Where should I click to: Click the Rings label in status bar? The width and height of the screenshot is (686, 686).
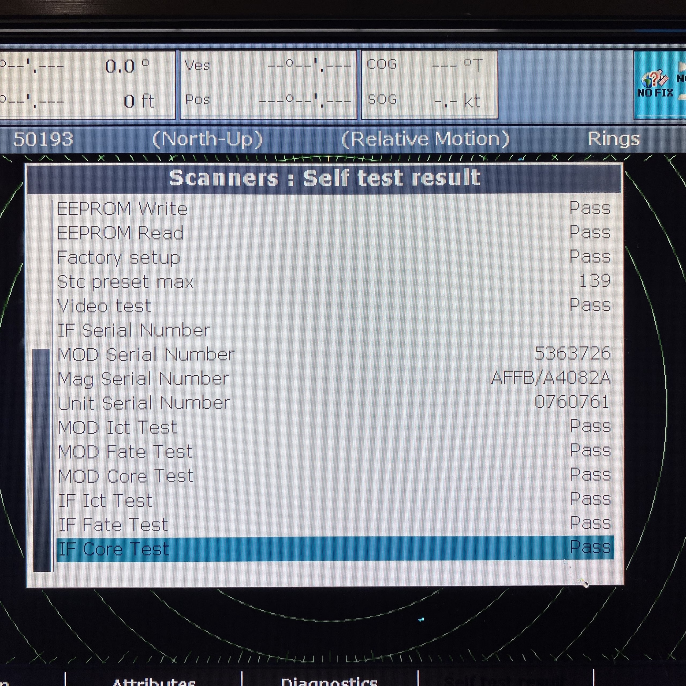click(x=614, y=139)
